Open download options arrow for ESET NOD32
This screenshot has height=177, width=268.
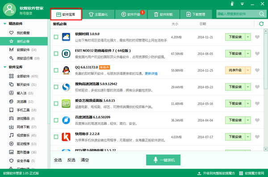click(248, 54)
